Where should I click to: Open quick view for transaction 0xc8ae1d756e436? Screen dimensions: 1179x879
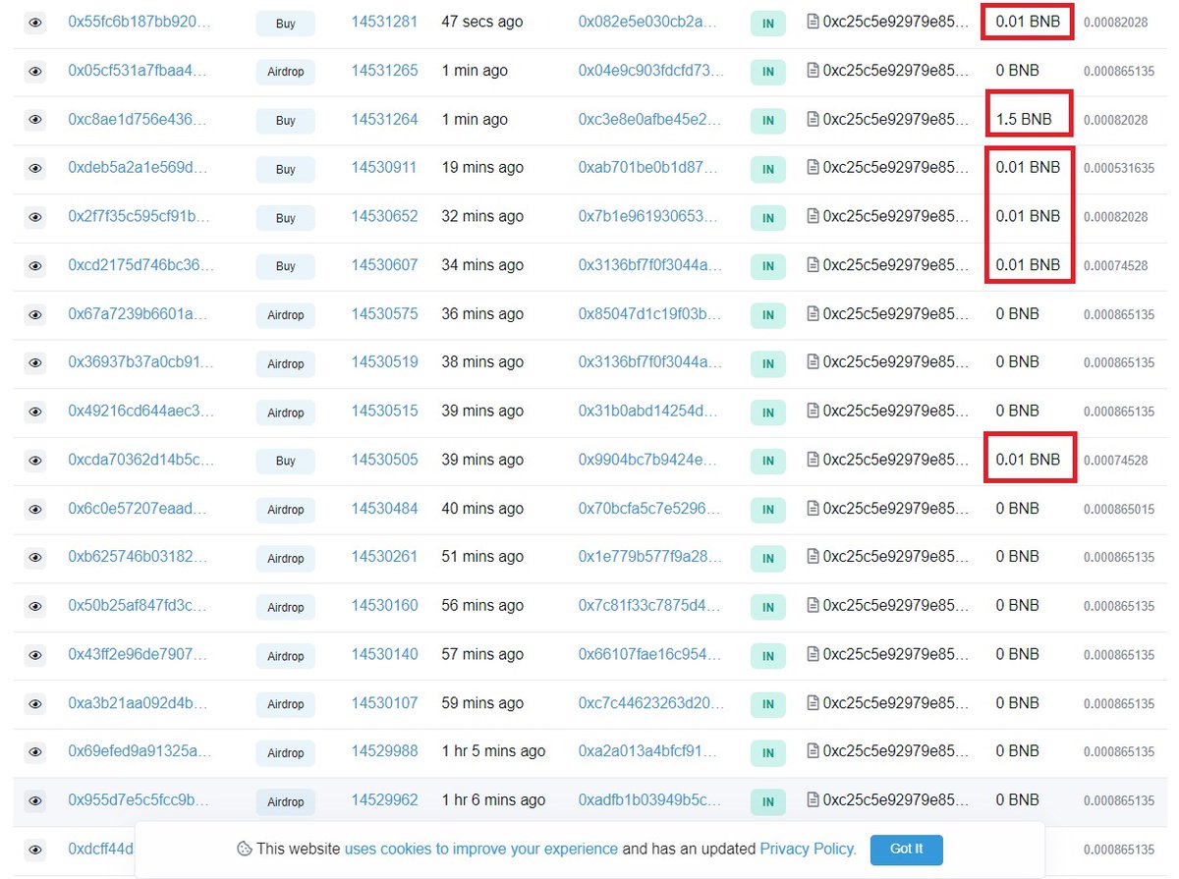[35, 120]
